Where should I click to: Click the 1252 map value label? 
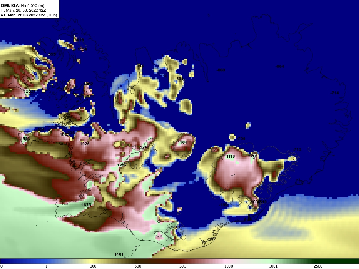29,91
